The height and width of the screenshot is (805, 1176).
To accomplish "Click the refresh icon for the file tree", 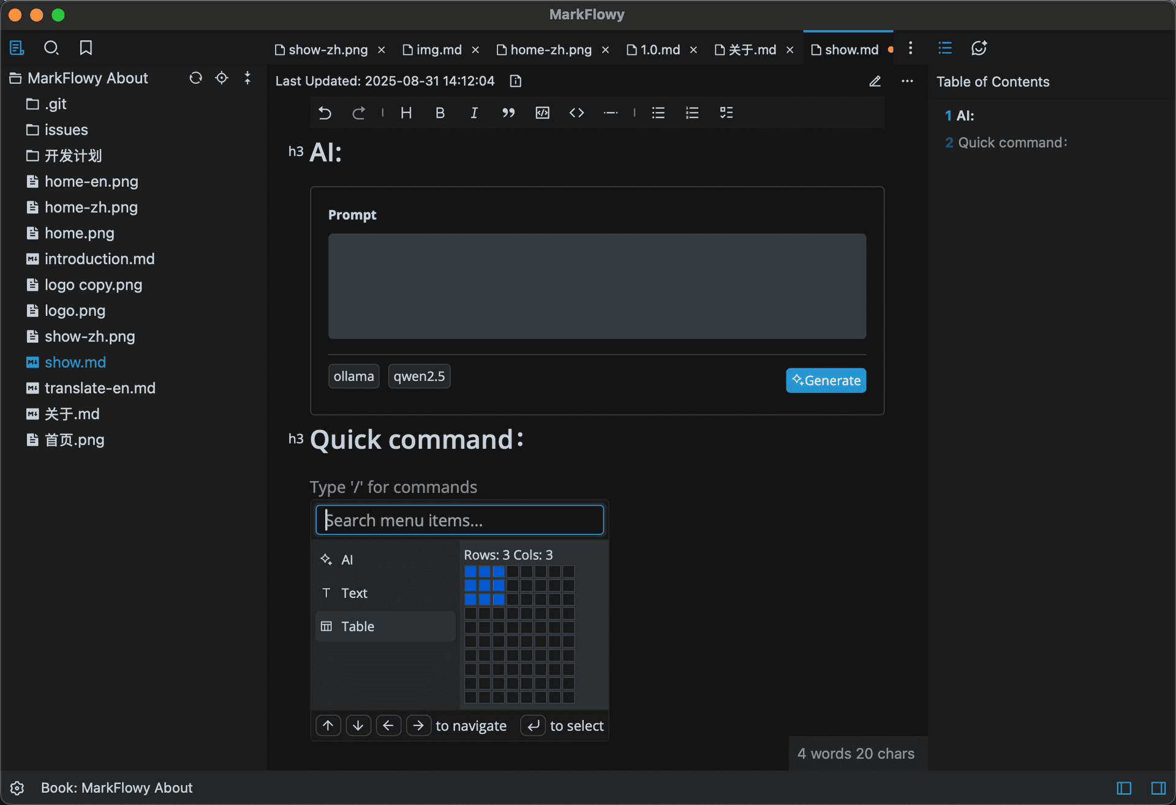I will pyautogui.click(x=195, y=78).
